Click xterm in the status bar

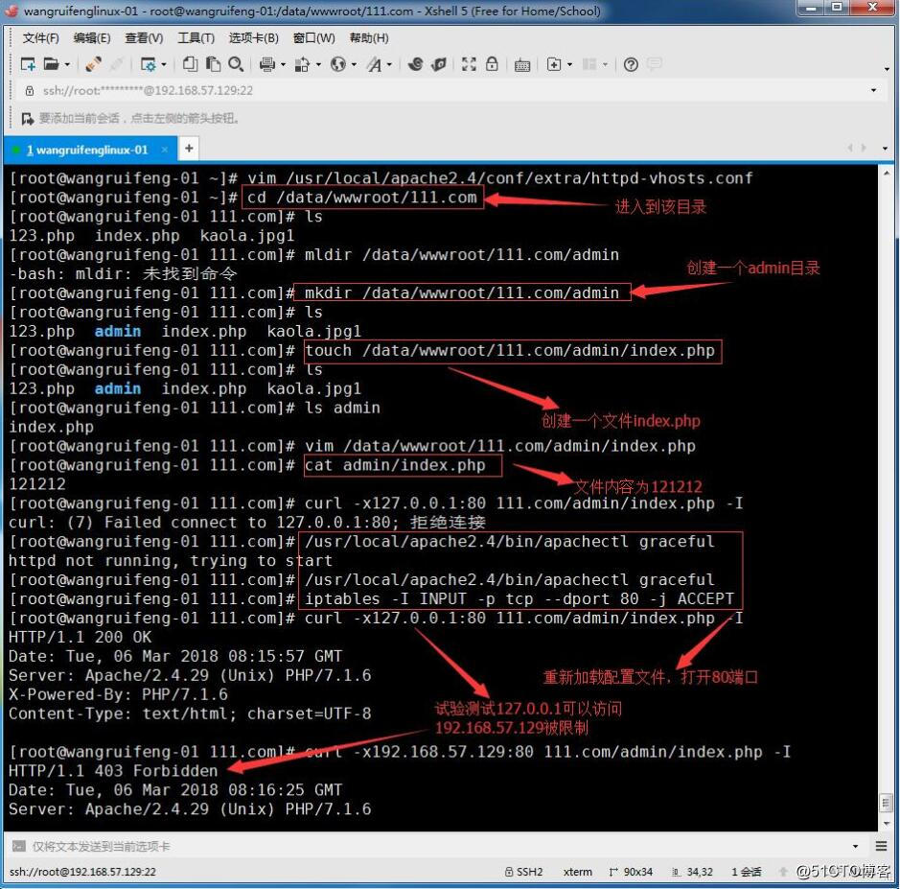577,872
